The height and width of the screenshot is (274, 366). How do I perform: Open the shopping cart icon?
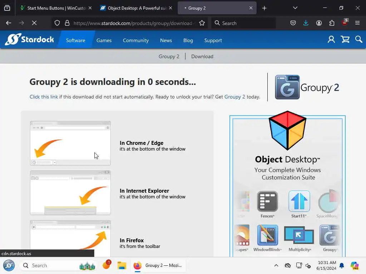345,39
